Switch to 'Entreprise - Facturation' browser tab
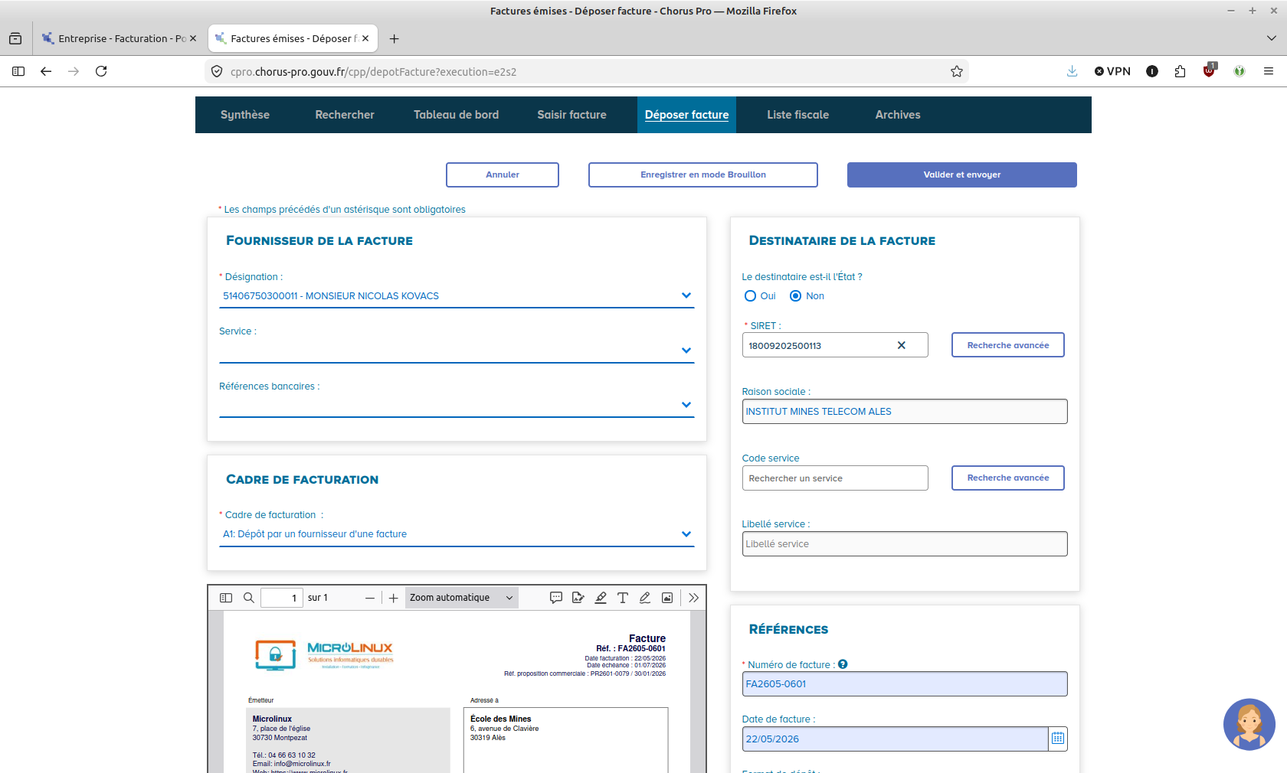 click(120, 38)
